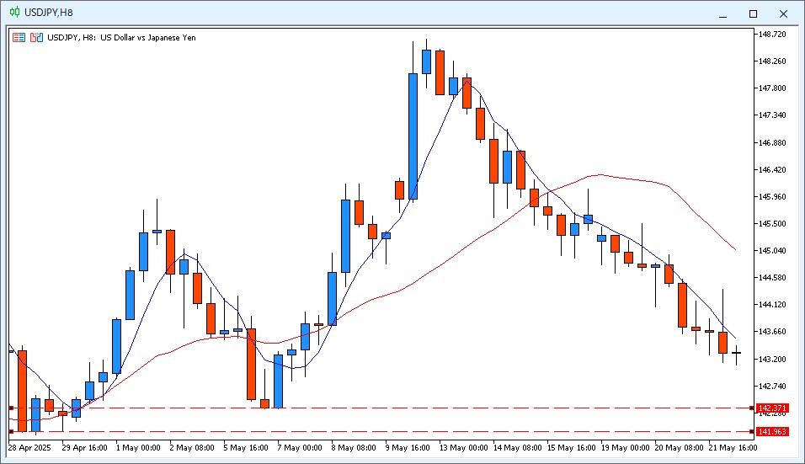Open the one-click trading panel icon
805x464 pixels.
(x=19, y=37)
